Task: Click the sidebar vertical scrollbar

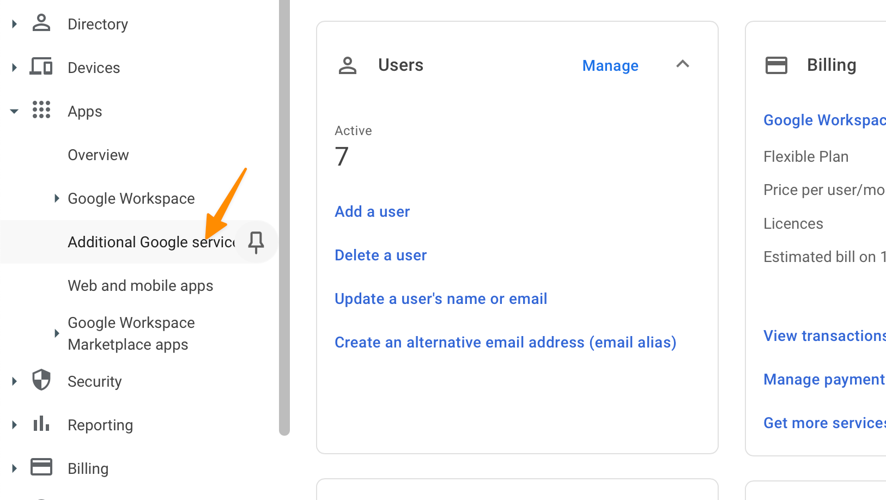Action: tap(284, 218)
